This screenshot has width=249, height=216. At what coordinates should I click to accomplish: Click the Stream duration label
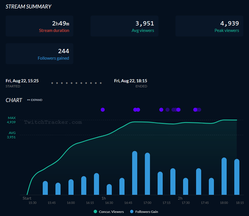tap(54, 31)
